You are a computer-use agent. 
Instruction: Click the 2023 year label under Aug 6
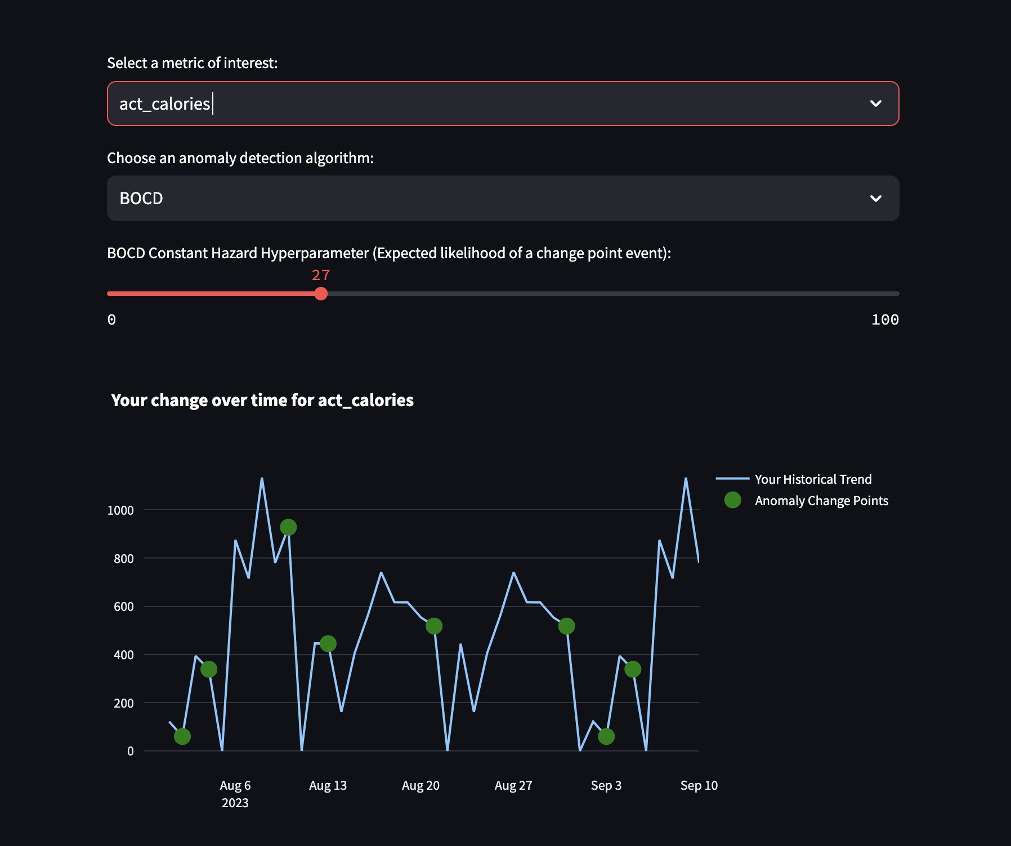tap(235, 803)
